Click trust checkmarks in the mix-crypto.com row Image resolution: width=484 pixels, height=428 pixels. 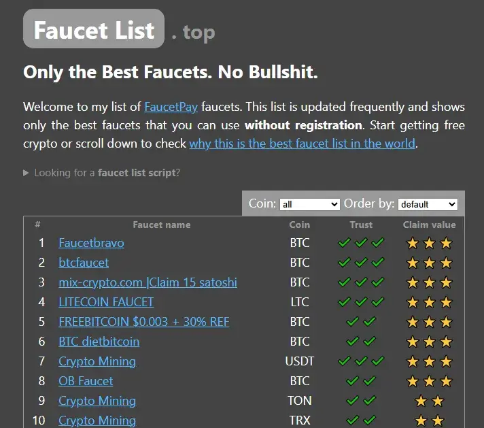click(361, 282)
